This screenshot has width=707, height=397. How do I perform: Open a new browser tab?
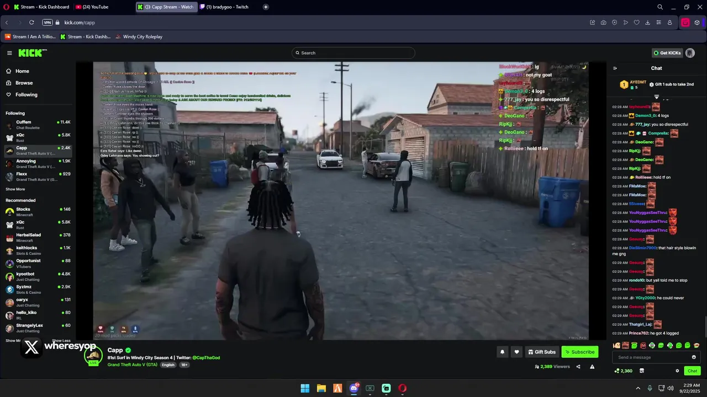(x=266, y=7)
